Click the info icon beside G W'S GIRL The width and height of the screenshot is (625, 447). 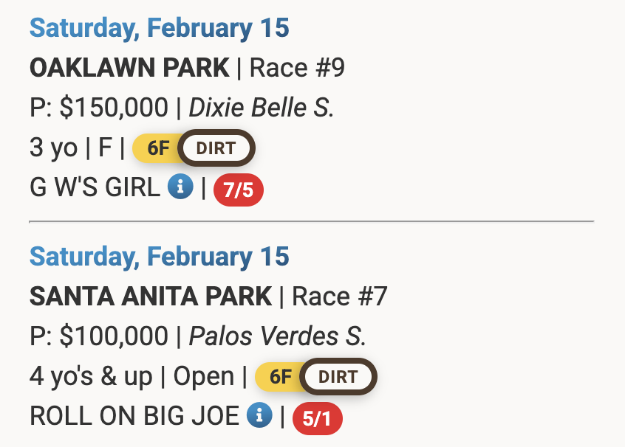click(181, 187)
